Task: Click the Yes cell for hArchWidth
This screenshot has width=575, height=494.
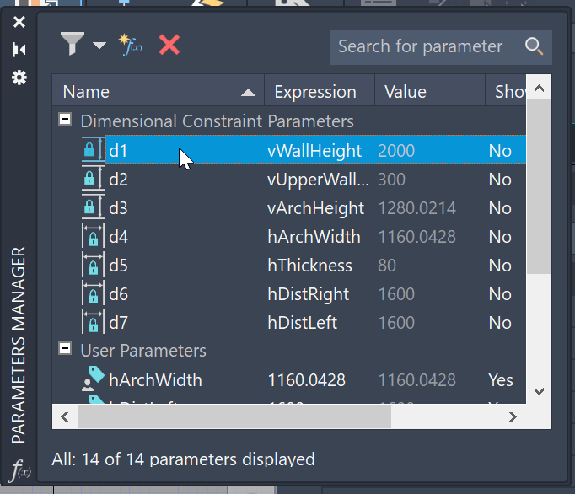Action: click(501, 380)
